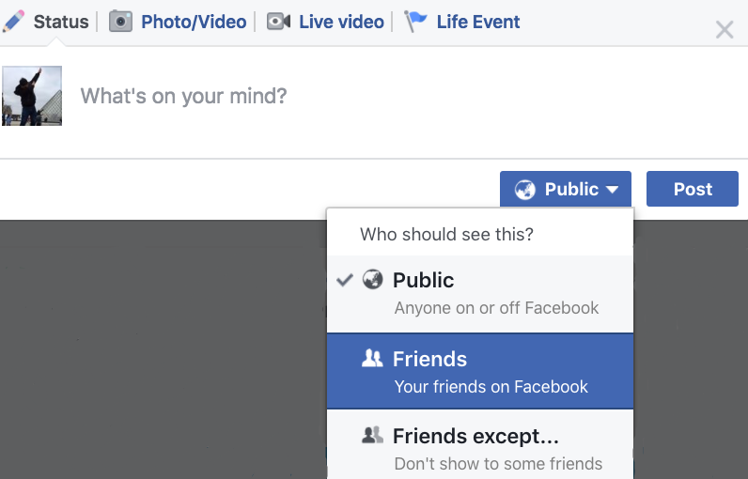748x479 pixels.
Task: Open the Public audience dropdown arrow
Action: 613,190
